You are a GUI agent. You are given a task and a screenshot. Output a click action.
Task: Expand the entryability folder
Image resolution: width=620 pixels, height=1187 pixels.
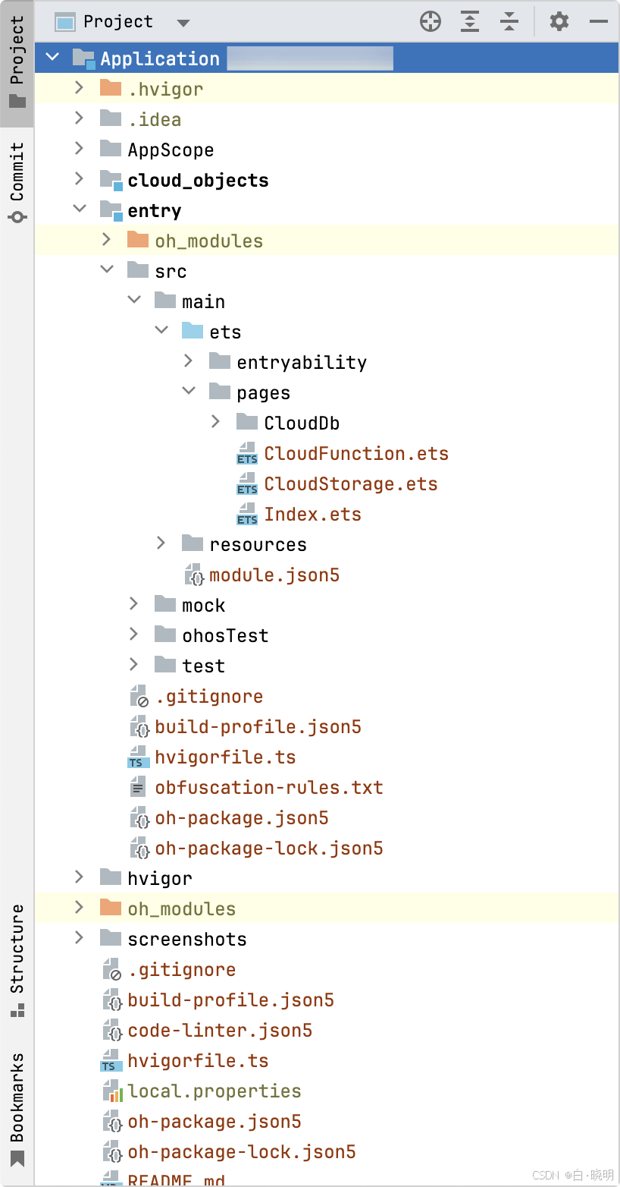coord(189,361)
